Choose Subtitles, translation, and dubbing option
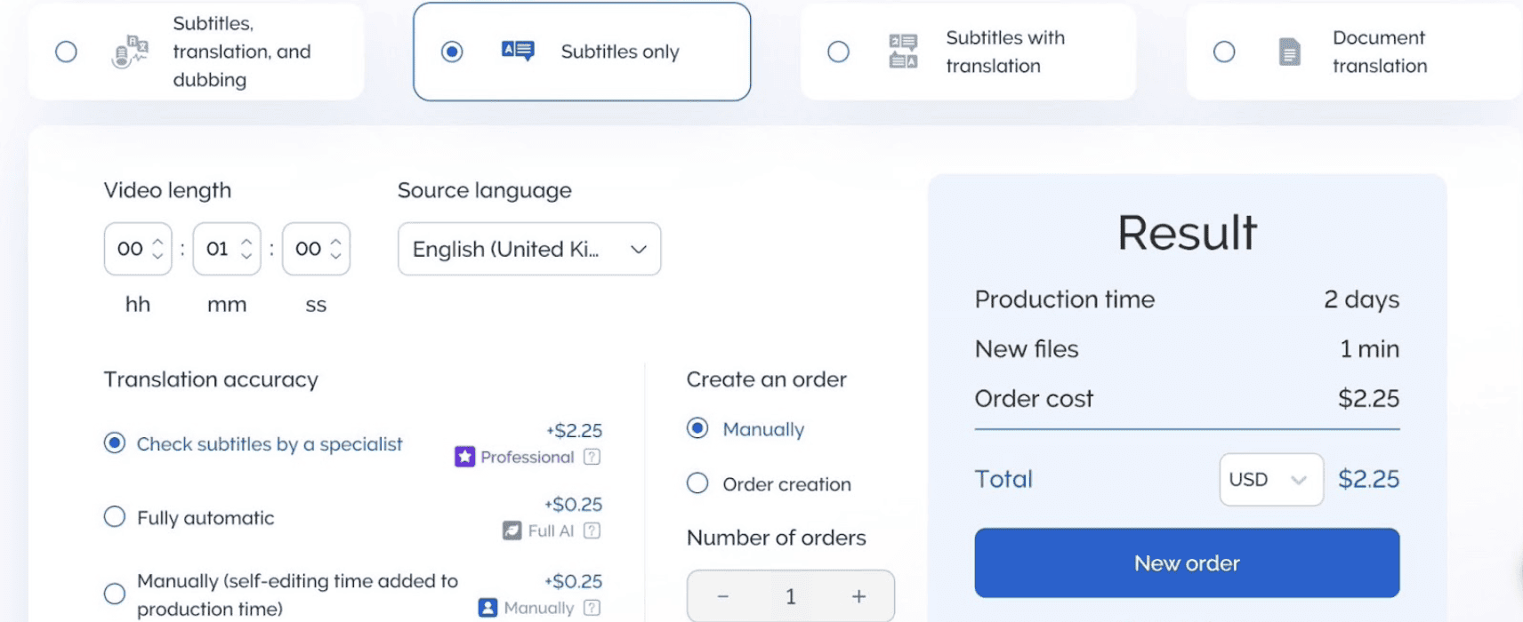The width and height of the screenshot is (1523, 622). 66,52
